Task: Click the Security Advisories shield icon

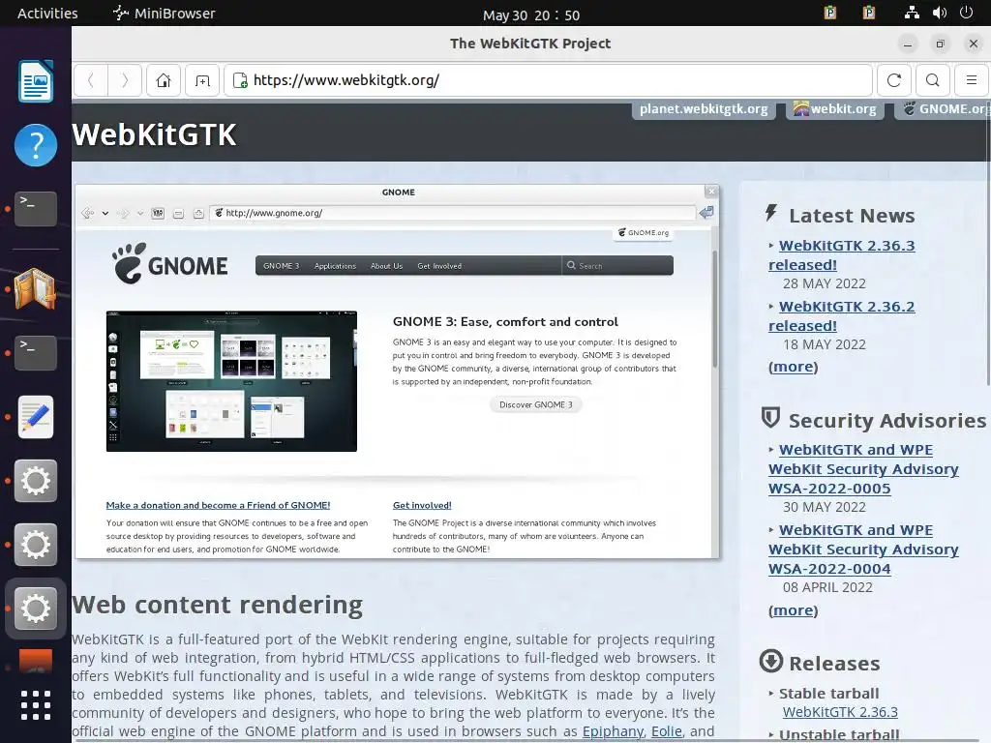Action: pos(770,418)
